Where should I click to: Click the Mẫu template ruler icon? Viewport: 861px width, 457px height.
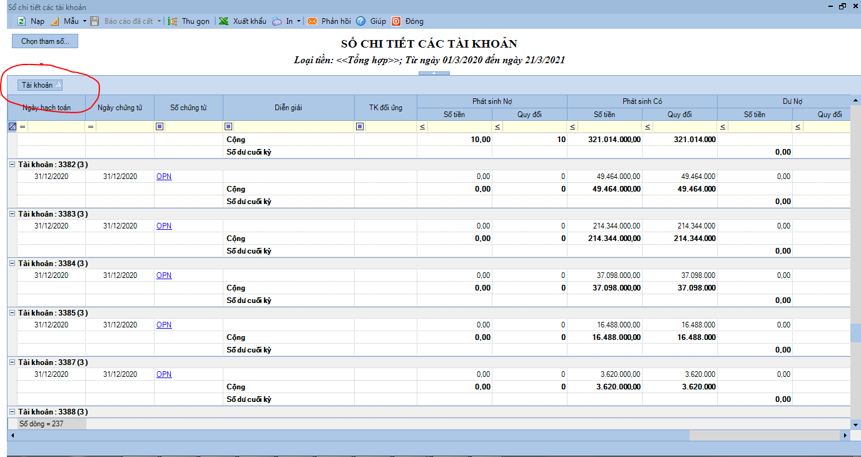(54, 21)
